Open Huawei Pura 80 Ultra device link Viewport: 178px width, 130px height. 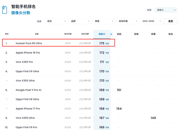point(29,43)
